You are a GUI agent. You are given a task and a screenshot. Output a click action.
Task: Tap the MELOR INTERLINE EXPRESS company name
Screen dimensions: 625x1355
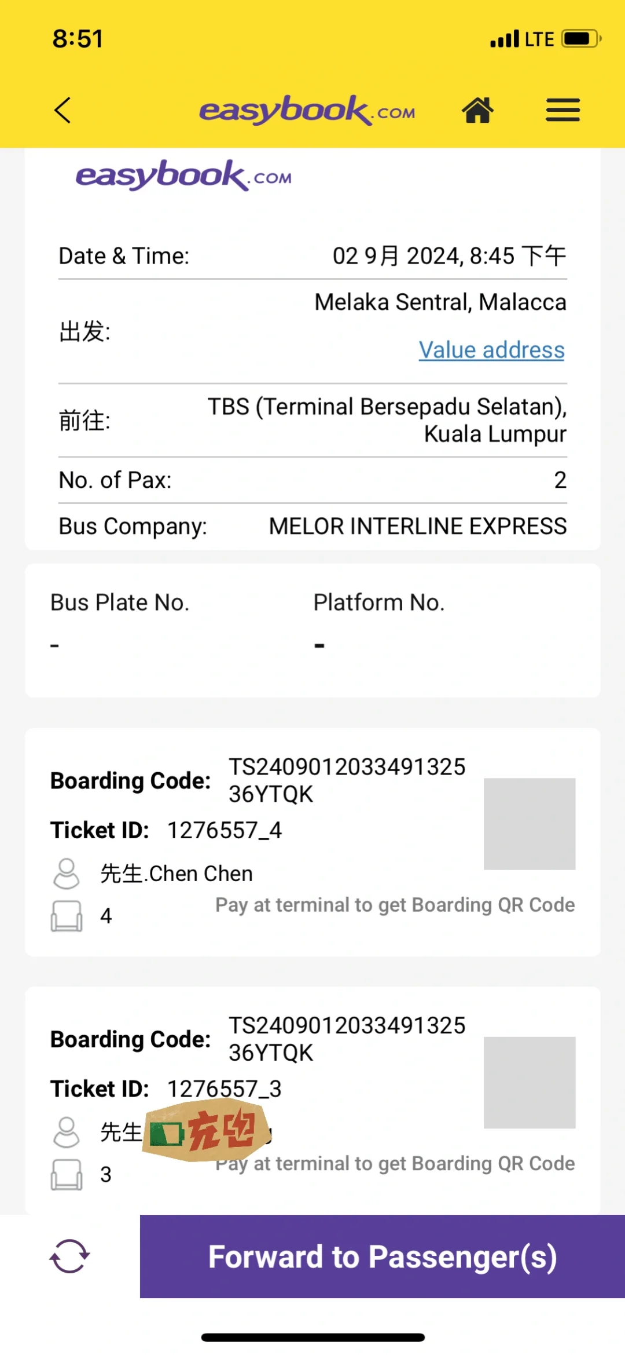[418, 526]
